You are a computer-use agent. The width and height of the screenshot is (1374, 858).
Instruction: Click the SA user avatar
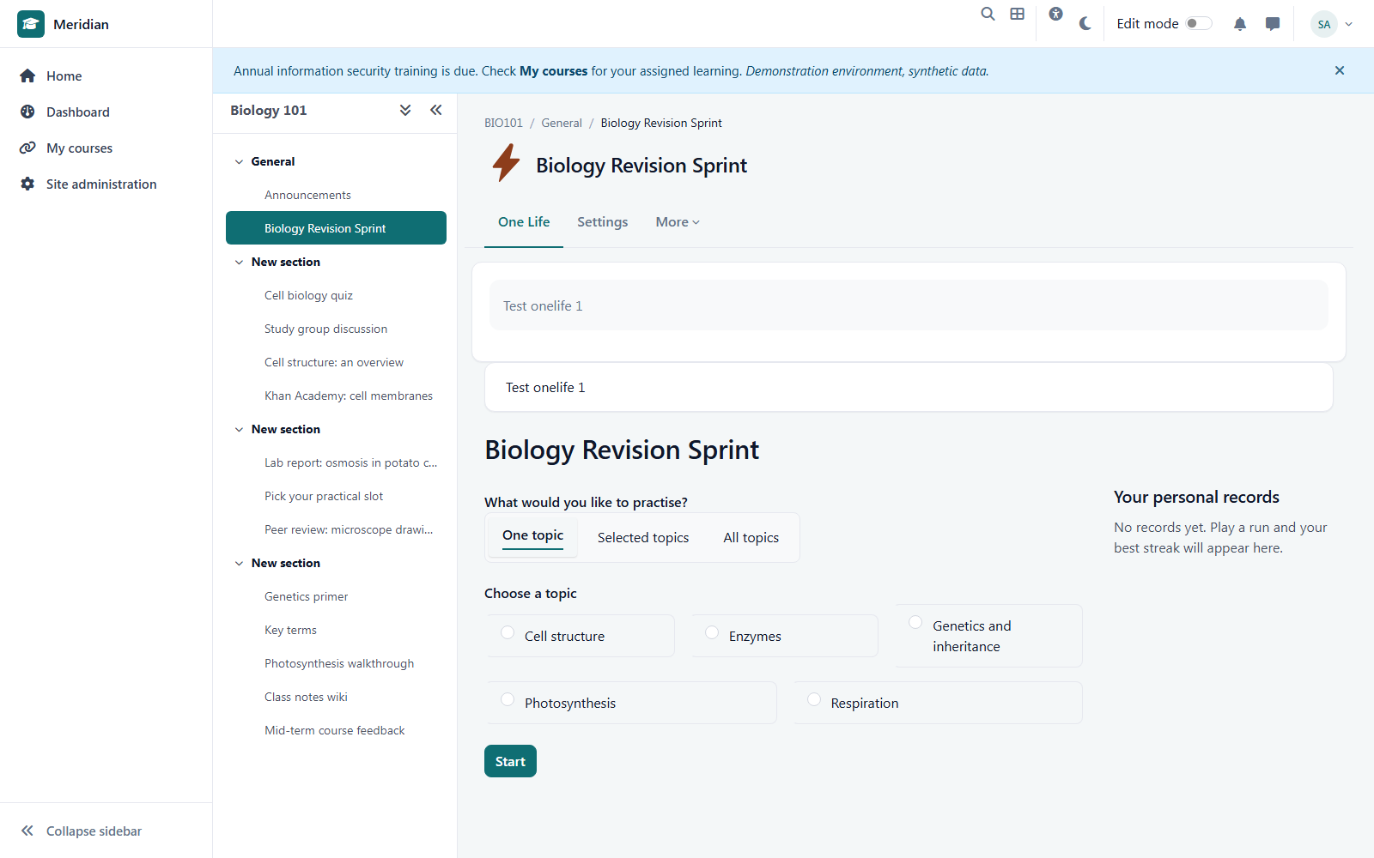1324,24
